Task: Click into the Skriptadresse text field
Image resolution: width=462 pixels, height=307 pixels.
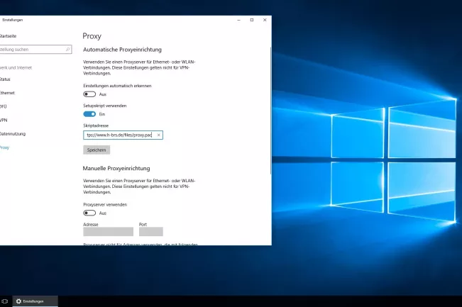Action: (x=119, y=135)
